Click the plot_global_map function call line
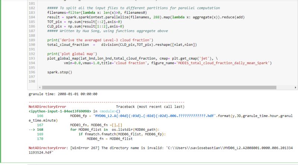This screenshot has width=298, height=165. [x=133, y=58]
